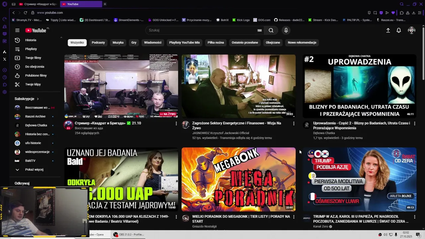Open the Opera main menu logo
This screenshot has height=239, width=425.
[5, 4]
